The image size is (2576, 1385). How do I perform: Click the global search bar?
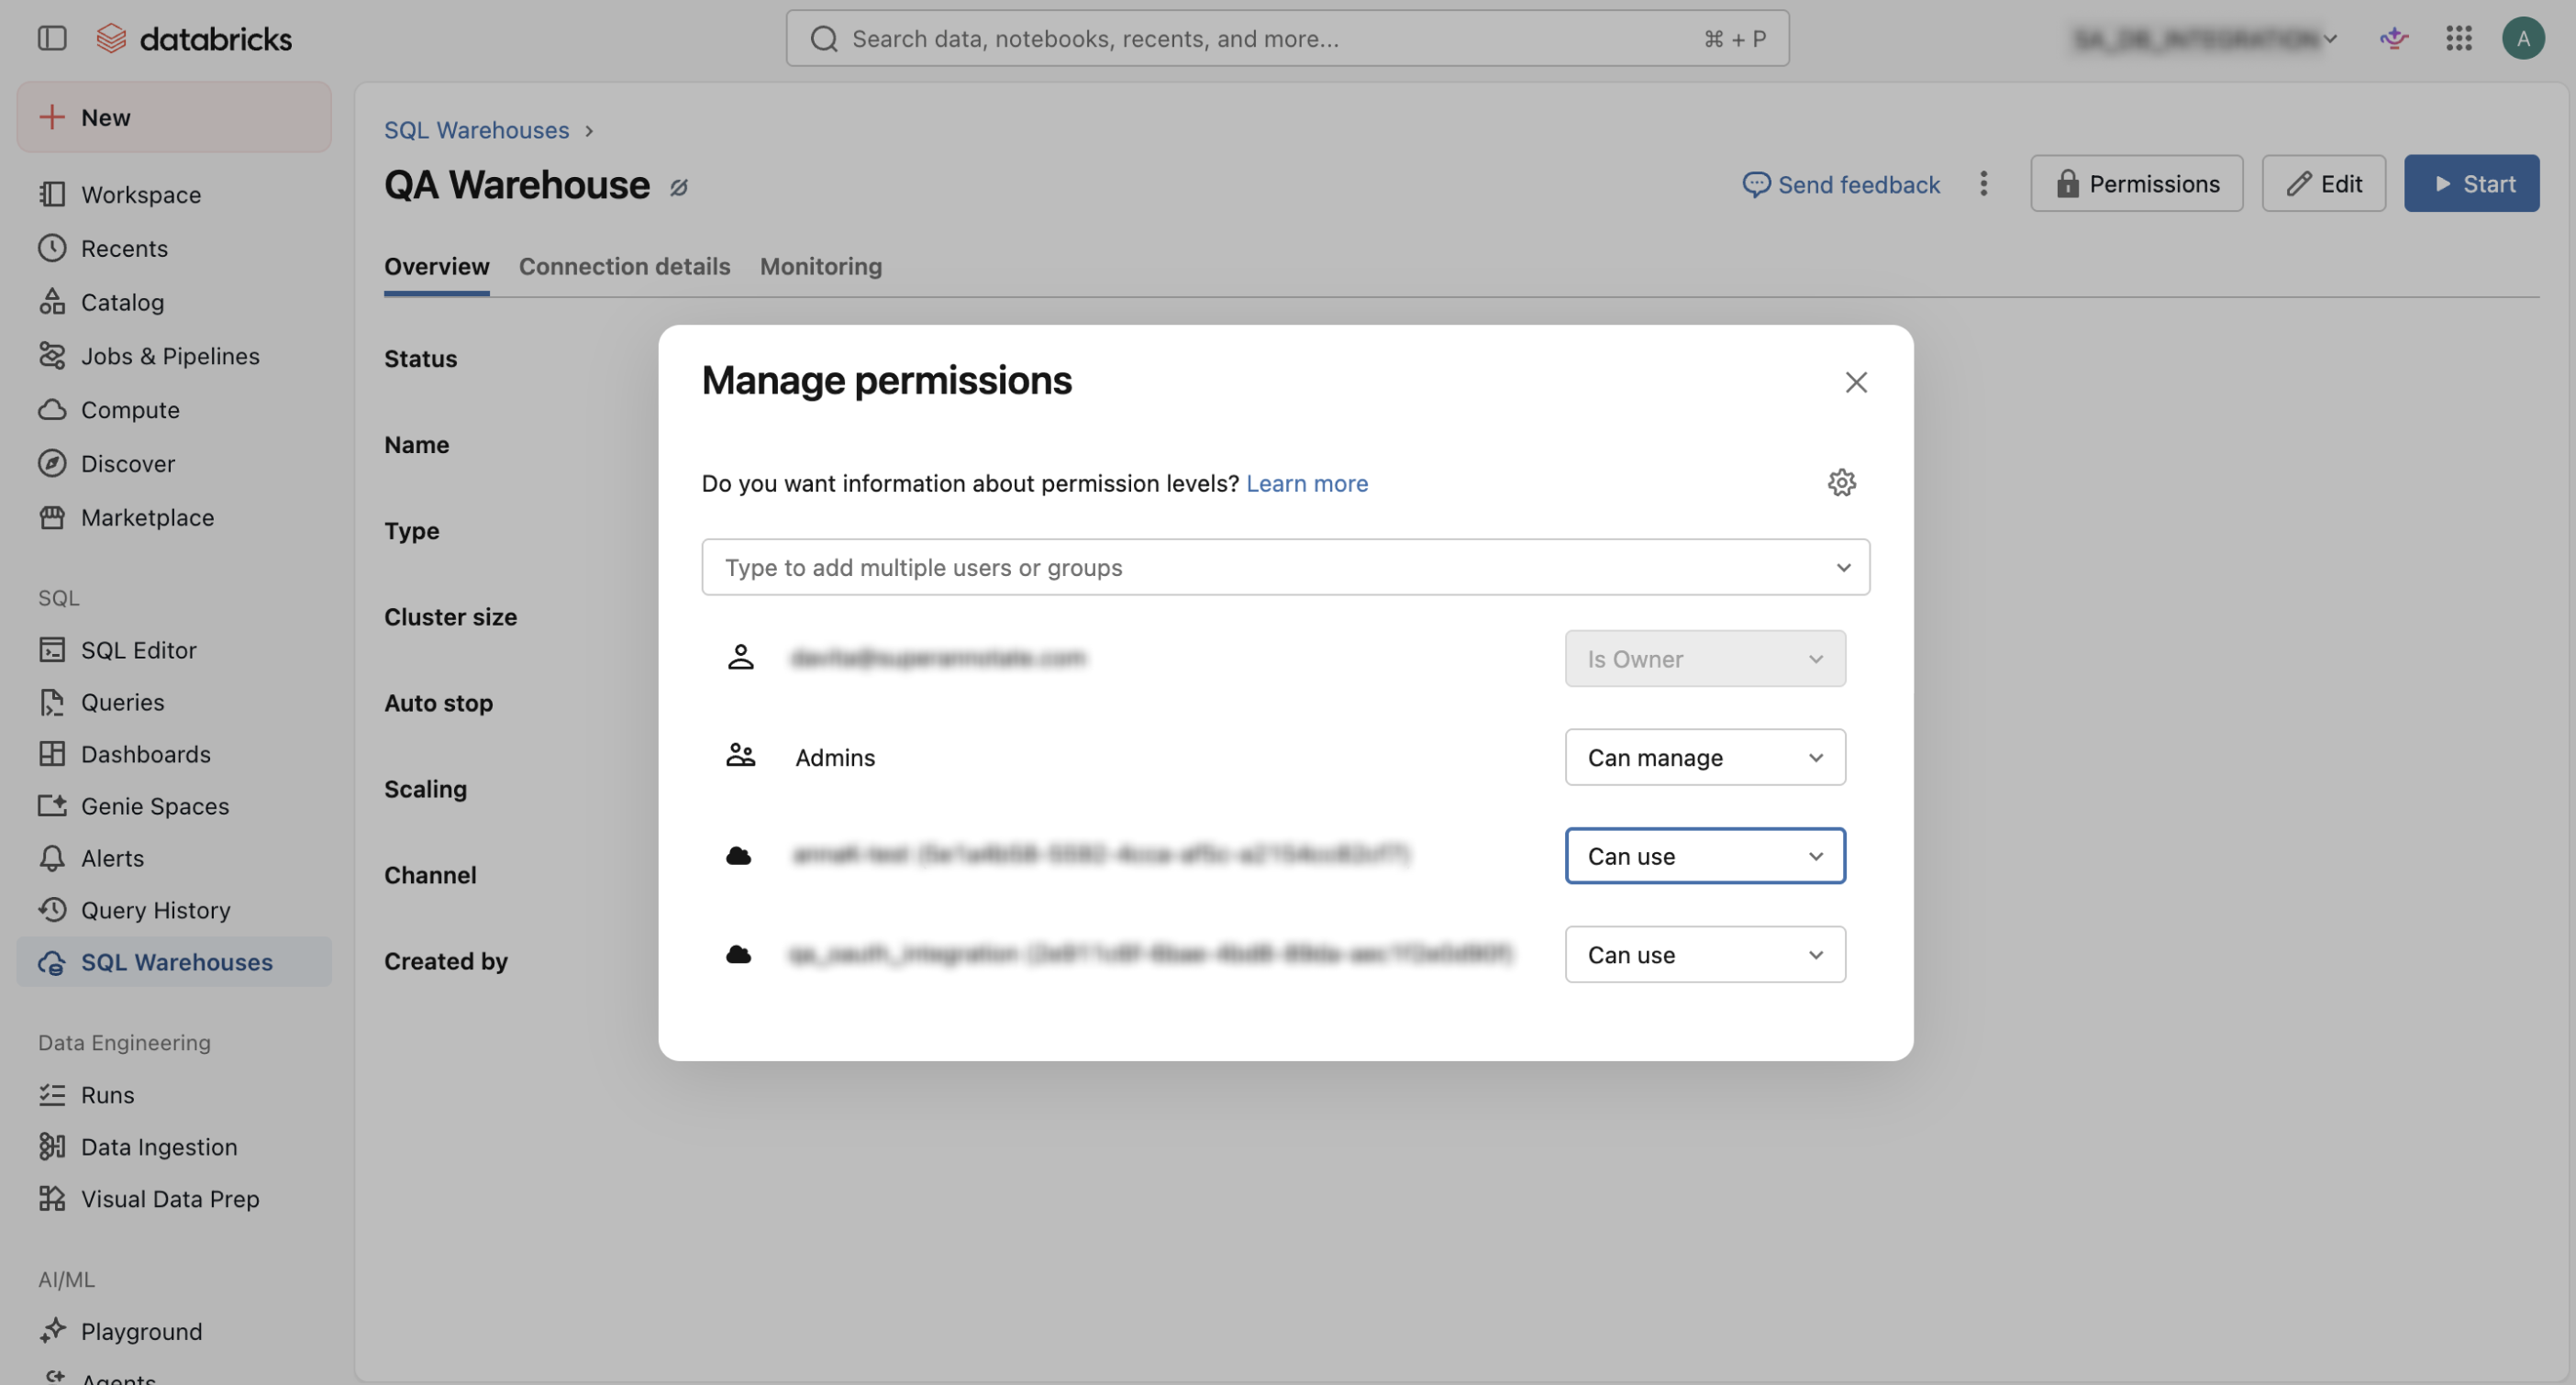(x=1287, y=38)
